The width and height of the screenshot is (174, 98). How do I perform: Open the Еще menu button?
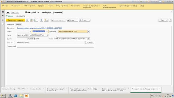[163, 20]
